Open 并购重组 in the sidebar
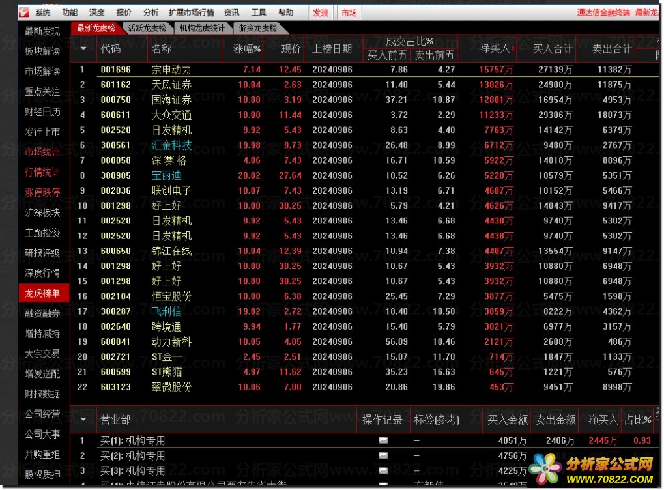The height and width of the screenshot is (490, 664). pos(42,454)
